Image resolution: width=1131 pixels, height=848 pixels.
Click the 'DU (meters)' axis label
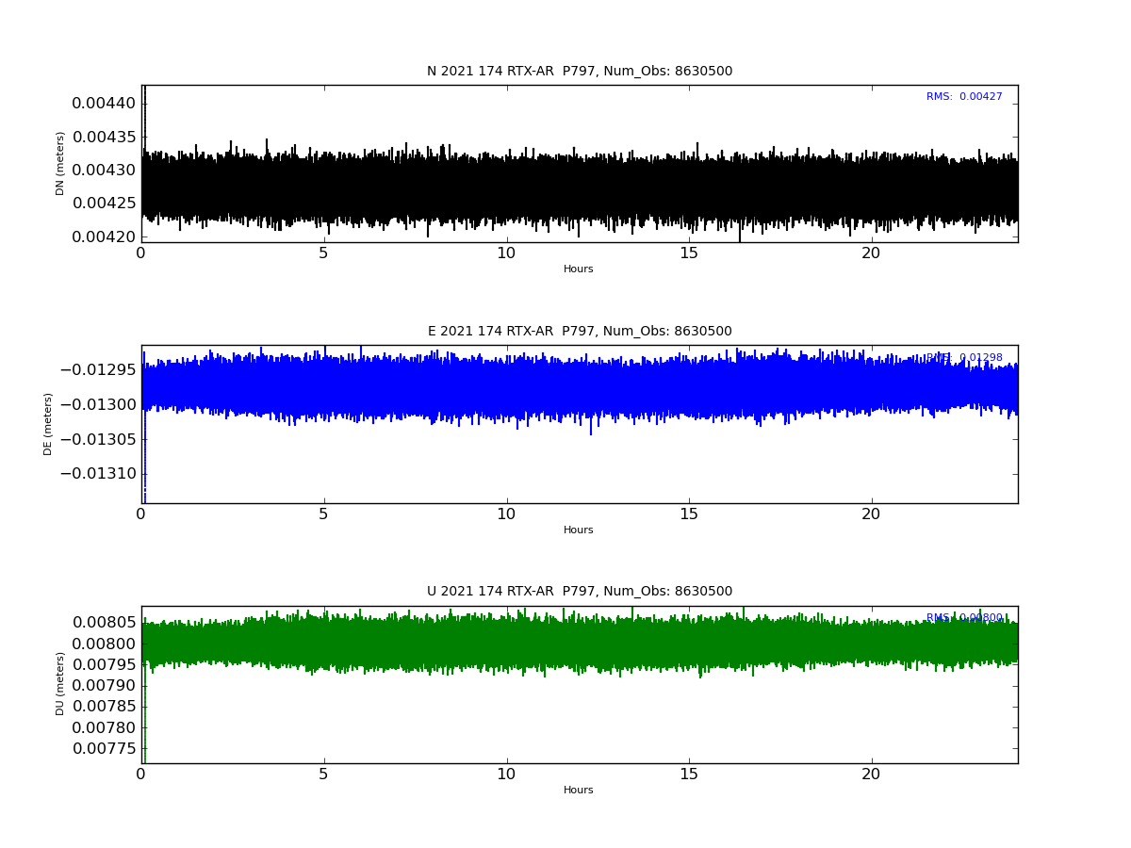coord(60,684)
